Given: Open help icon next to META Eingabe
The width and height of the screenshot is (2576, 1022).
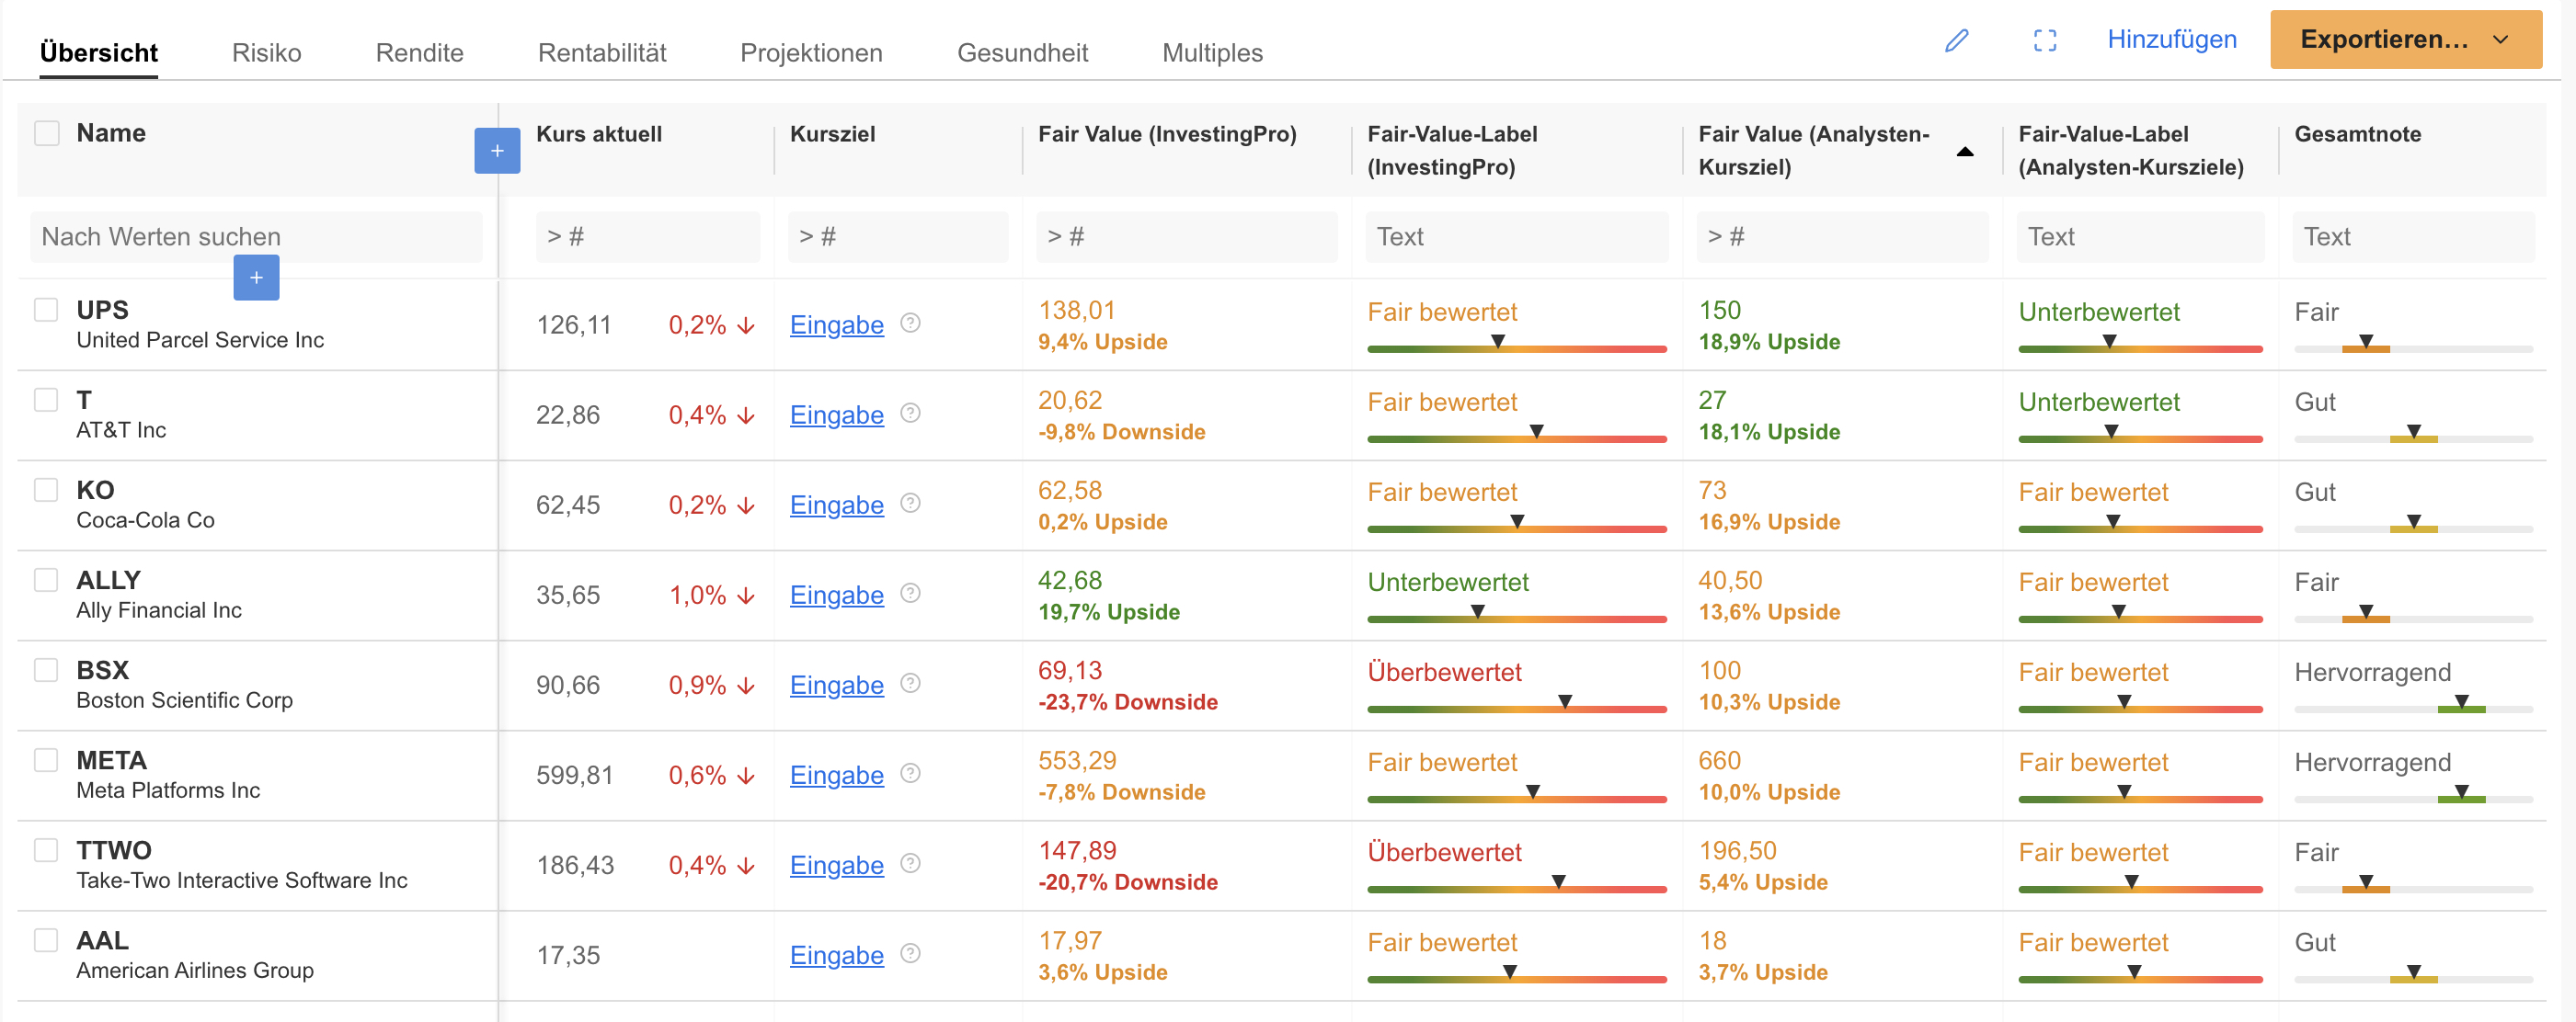Looking at the screenshot, I should click(910, 772).
